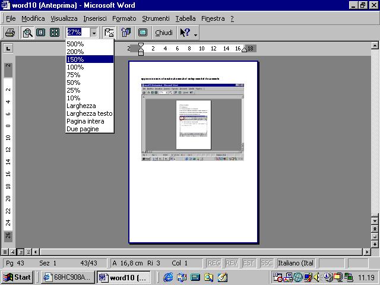Open the ? help menu

(232, 18)
